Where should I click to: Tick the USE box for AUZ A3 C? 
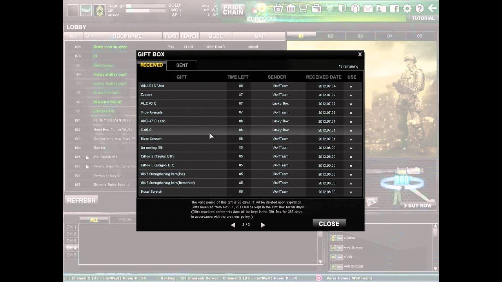[x=351, y=104]
